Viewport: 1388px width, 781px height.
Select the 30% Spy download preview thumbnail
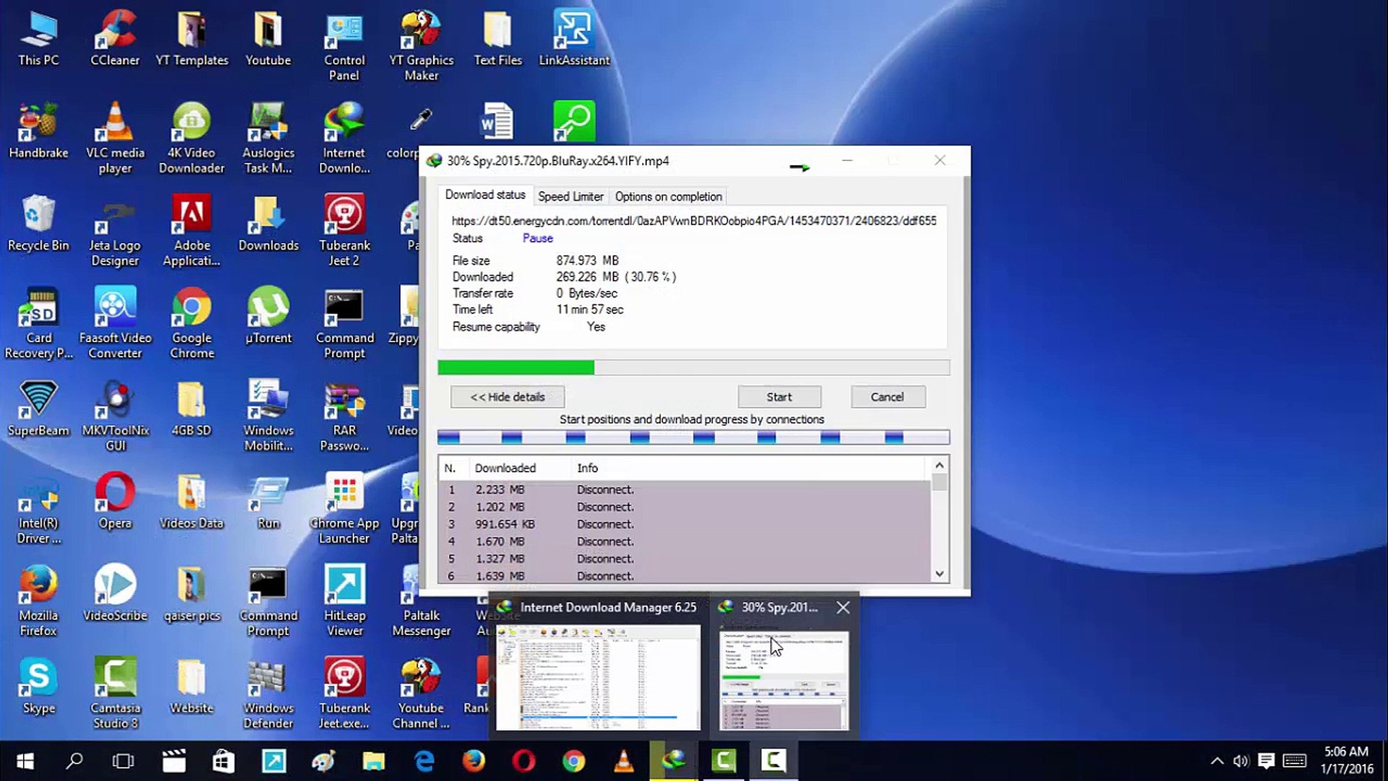784,680
